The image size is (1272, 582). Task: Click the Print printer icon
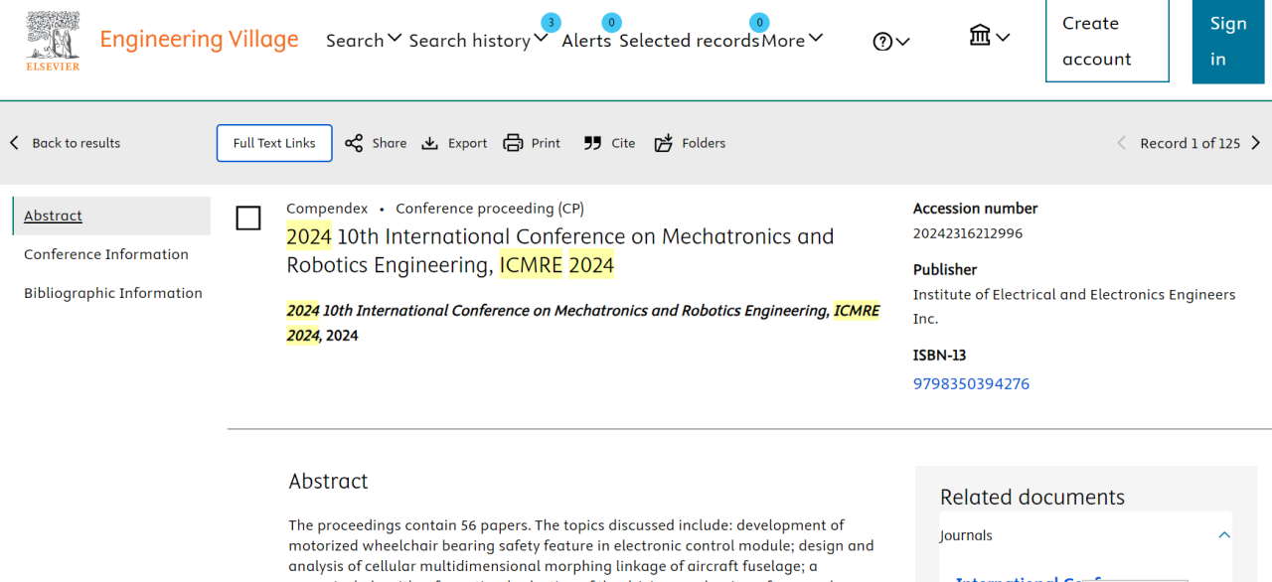[x=513, y=143]
